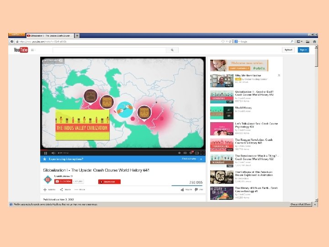Screen dimensions: 329x247
Task: Click the 759,065 view count
Action: click(196, 183)
